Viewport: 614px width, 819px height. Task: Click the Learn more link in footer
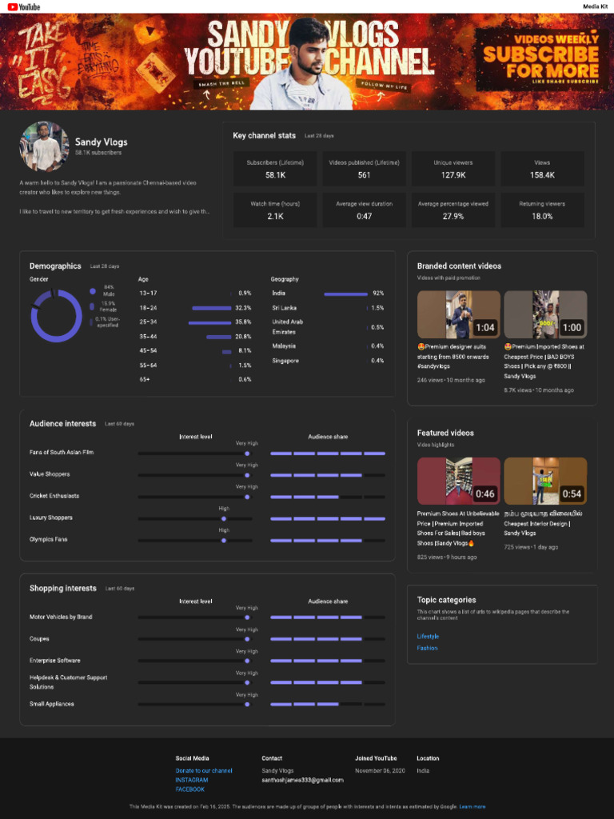472,806
